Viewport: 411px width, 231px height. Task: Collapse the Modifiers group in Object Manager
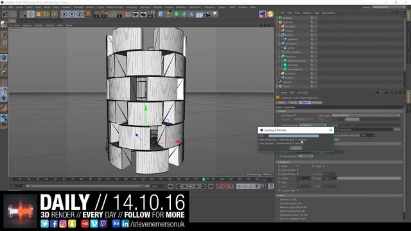pyautogui.click(x=279, y=56)
